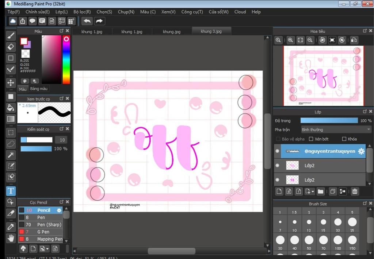The height and width of the screenshot is (259, 374).
Task: Enable the Xén bớt clipping checkbox
Action: point(311,139)
